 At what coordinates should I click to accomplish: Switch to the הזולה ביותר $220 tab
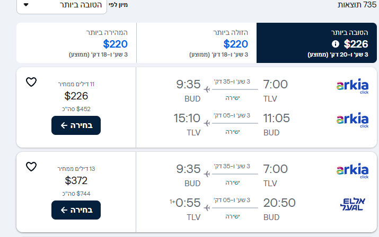196,43
